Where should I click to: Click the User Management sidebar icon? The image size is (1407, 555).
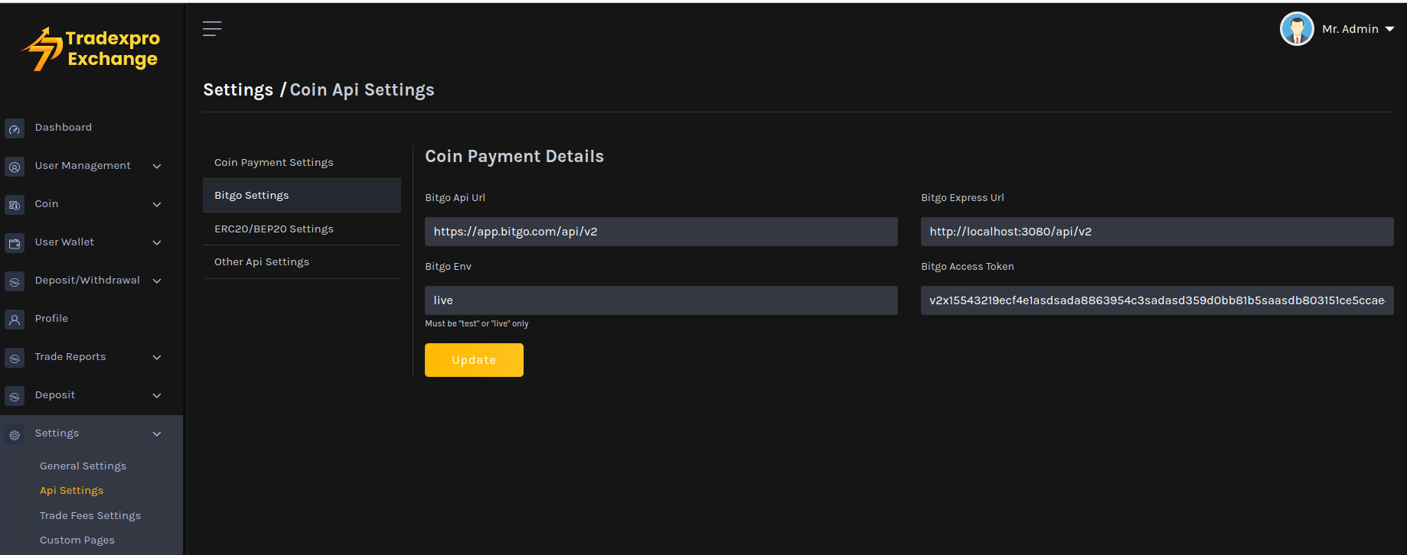pos(15,167)
